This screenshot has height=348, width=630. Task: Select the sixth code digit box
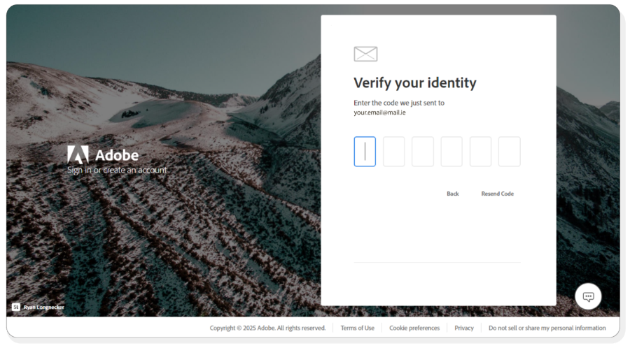click(510, 152)
